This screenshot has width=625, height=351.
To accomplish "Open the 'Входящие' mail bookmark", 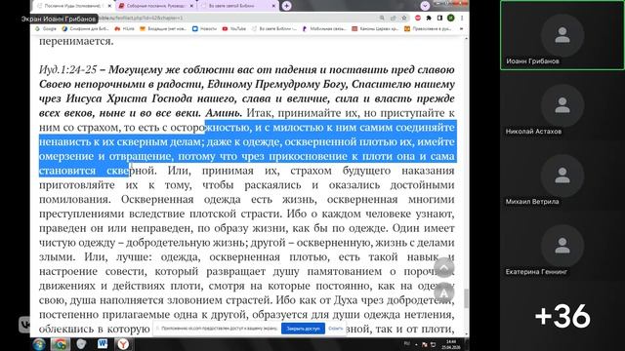I will click(x=163, y=28).
